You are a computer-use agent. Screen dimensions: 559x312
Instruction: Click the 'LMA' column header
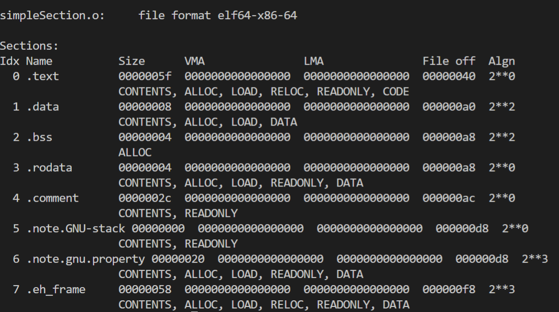coord(314,61)
